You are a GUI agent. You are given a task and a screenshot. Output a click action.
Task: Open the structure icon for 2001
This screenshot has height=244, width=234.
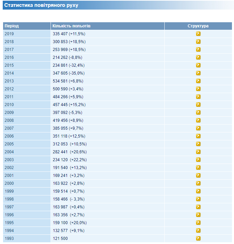[x=198, y=176]
